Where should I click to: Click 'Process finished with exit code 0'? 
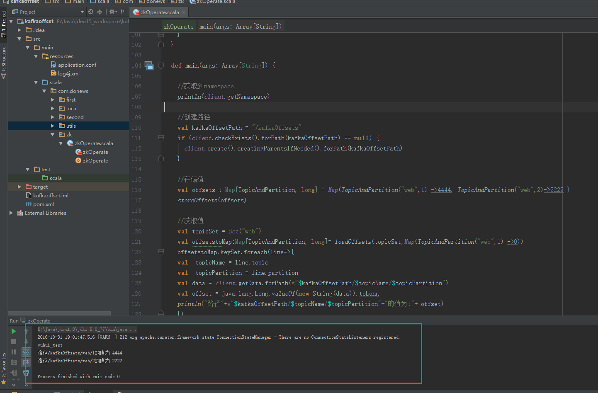(x=78, y=376)
